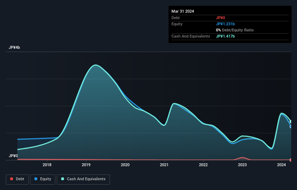Click the cash value JP¥1.417b

click(x=225, y=36)
